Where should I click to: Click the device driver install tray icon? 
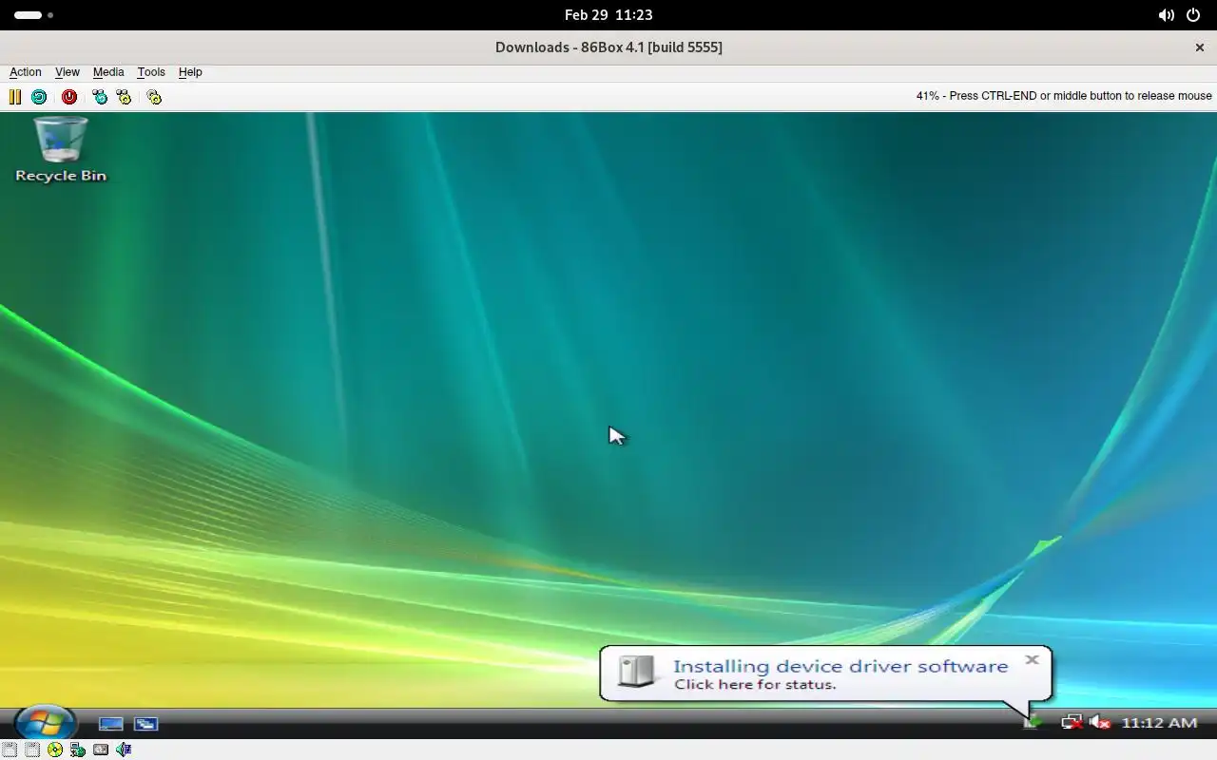pyautogui.click(x=1032, y=723)
